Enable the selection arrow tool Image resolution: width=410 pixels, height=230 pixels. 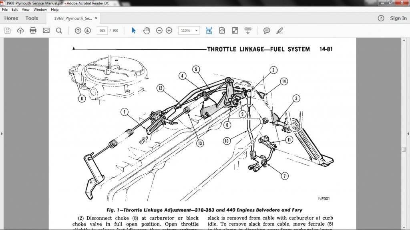point(134,30)
